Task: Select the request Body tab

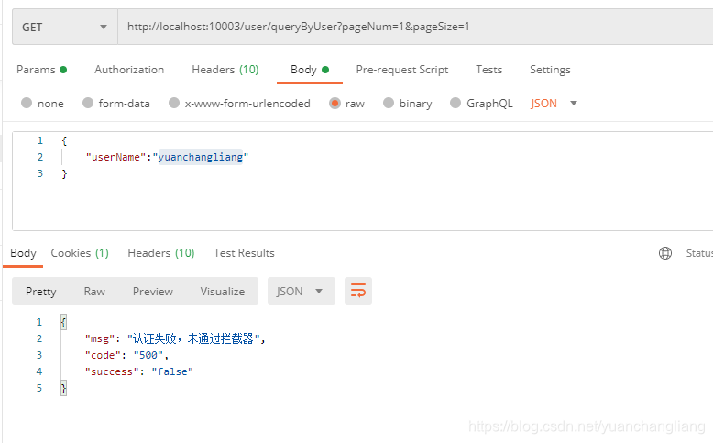Action: (x=310, y=70)
